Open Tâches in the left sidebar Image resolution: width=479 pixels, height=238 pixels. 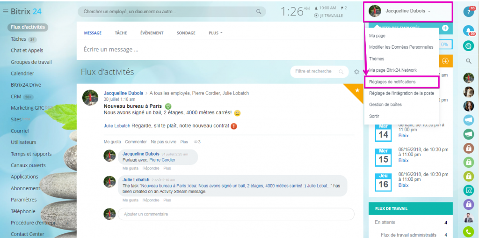(x=18, y=39)
